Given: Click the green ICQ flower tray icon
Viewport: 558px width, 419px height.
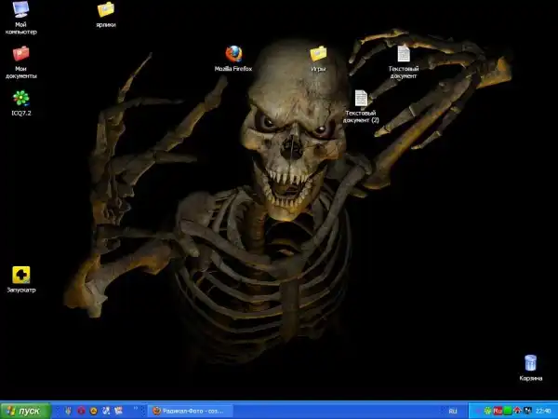Looking at the screenshot, I should click(487, 411).
